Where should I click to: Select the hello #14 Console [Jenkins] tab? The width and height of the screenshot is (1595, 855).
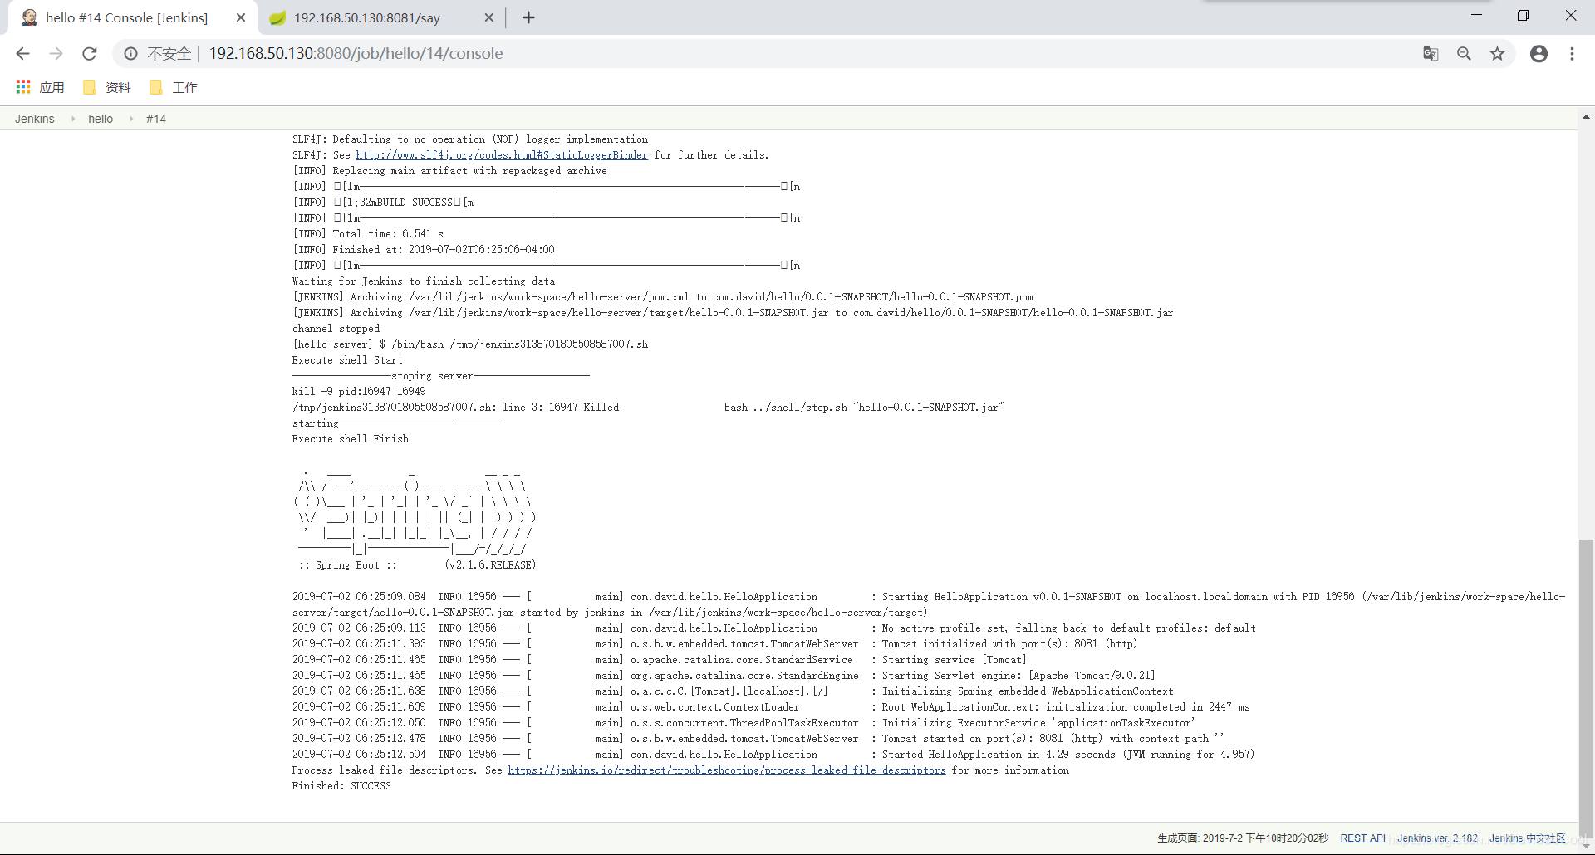[126, 17]
